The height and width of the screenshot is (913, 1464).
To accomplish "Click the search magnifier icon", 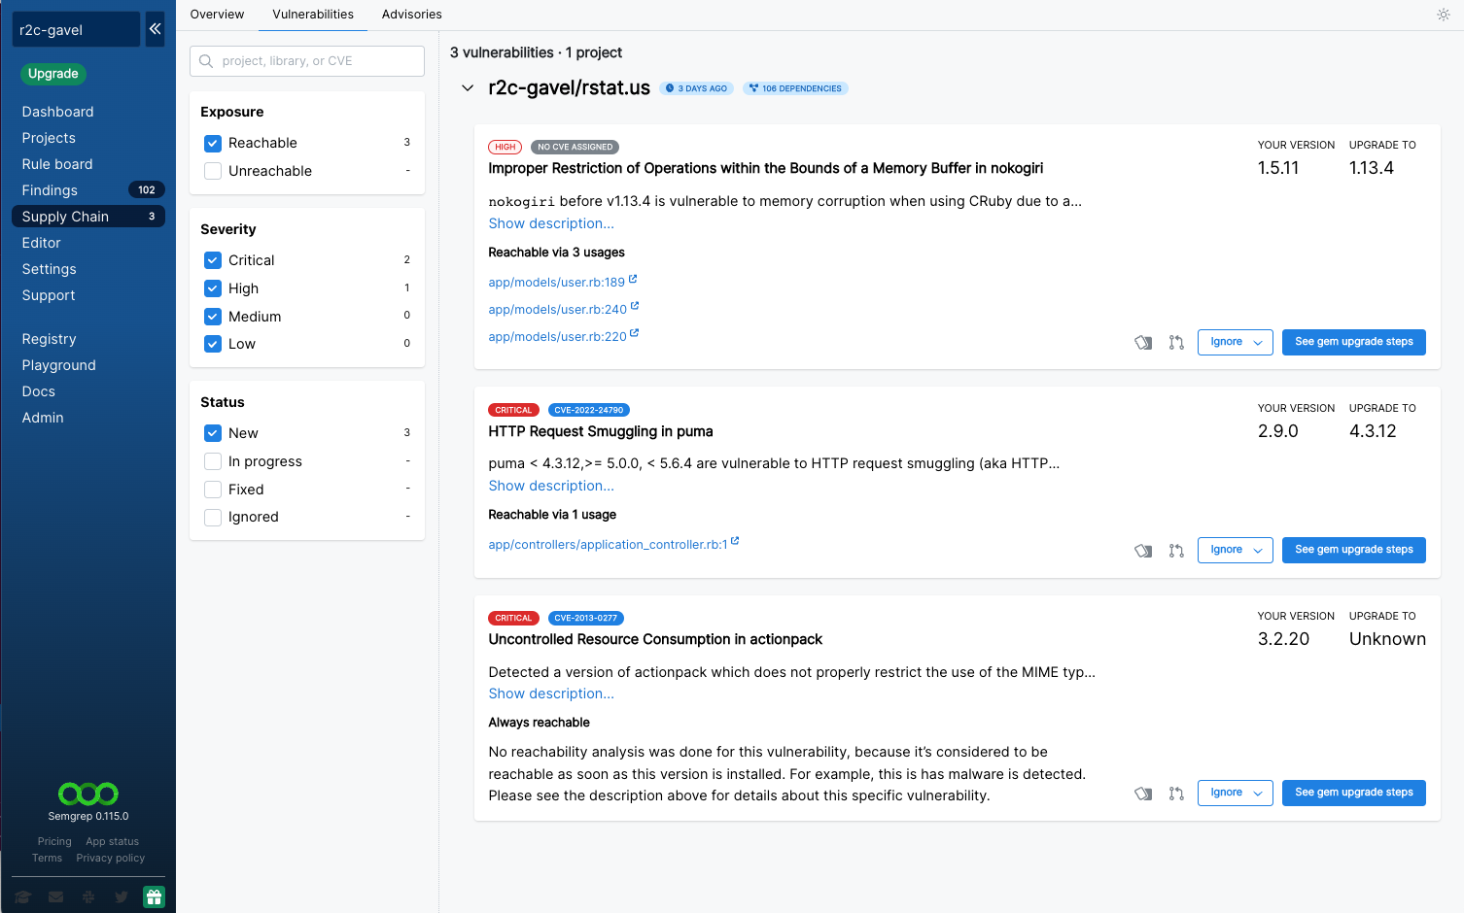I will tap(206, 61).
